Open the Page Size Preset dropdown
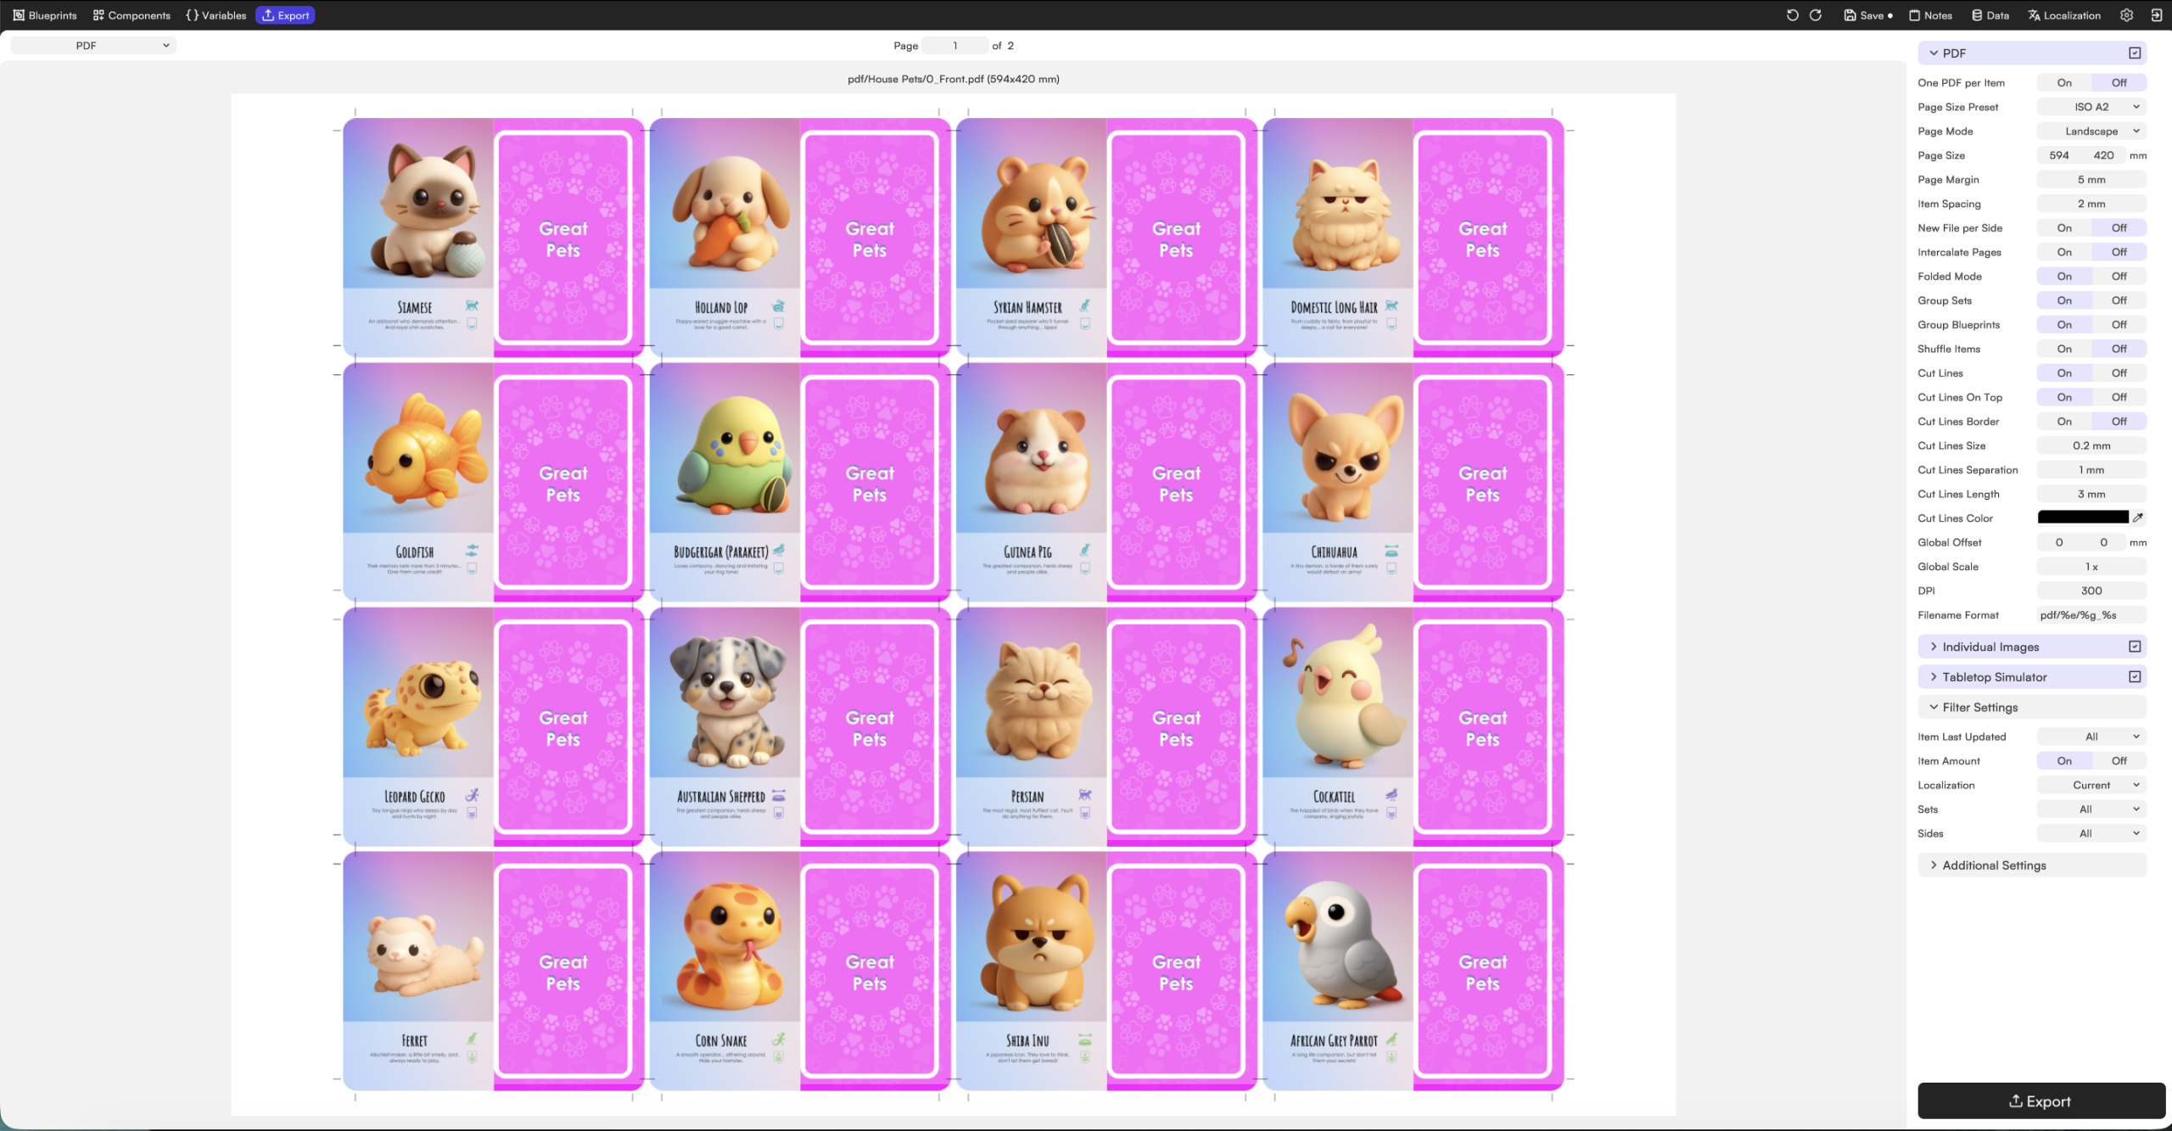This screenshot has width=2172, height=1131. click(x=2091, y=107)
